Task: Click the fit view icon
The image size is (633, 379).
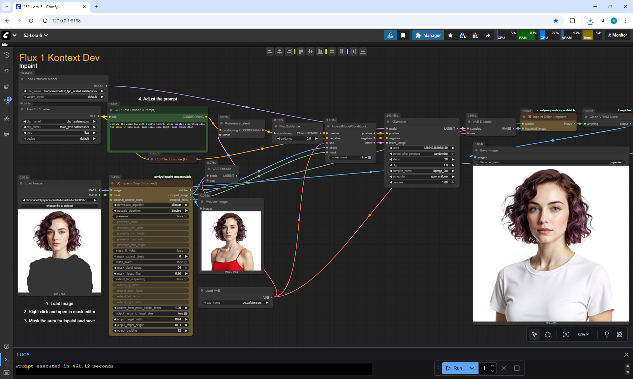Action: click(566, 335)
